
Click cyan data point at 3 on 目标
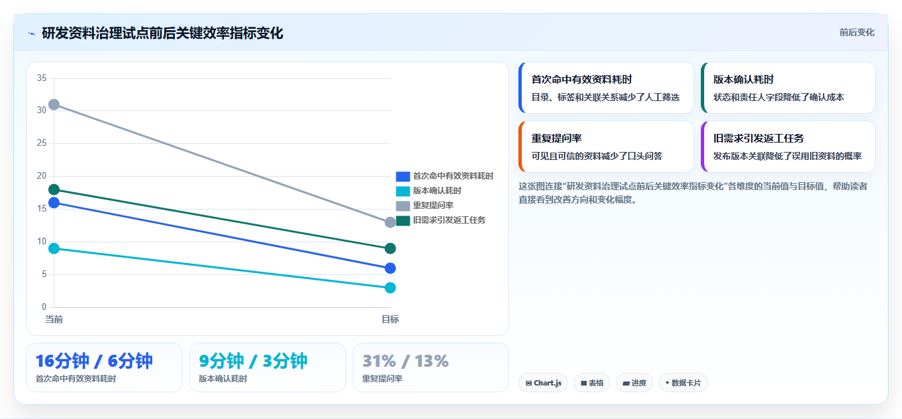pos(390,288)
